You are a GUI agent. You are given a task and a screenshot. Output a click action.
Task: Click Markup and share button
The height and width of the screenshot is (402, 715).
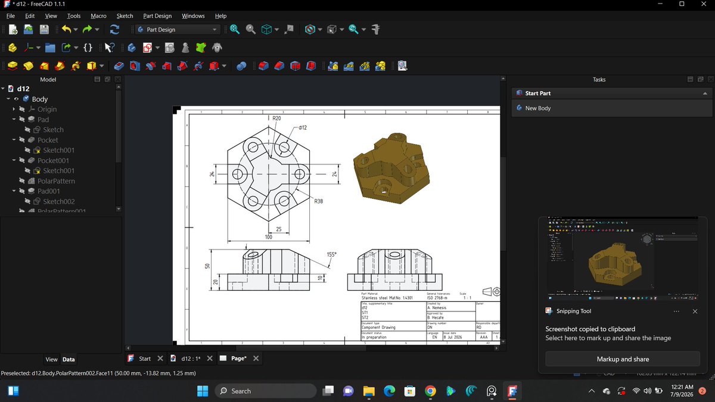point(623,359)
